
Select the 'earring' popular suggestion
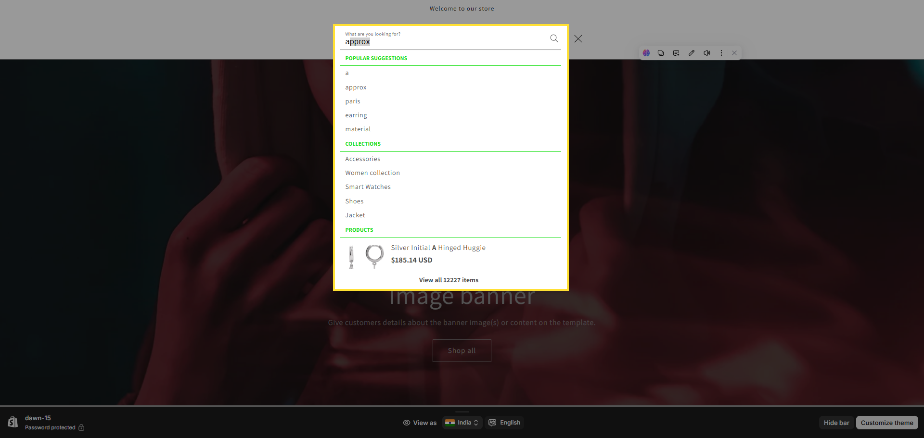[x=356, y=115]
